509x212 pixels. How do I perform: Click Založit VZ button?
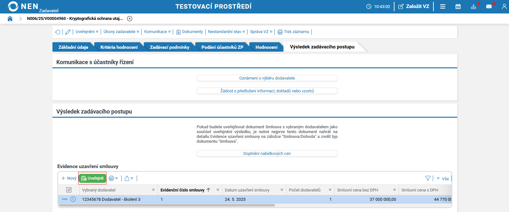coord(414,6)
